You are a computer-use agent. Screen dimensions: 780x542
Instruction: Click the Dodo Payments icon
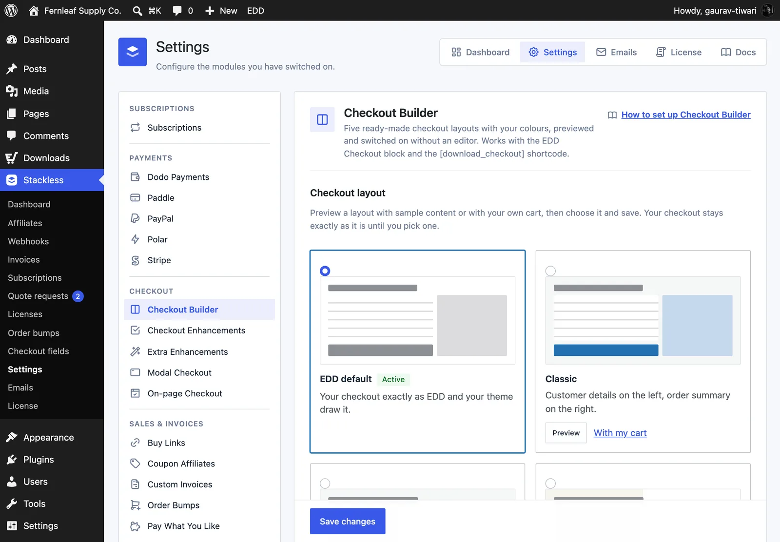[135, 177]
